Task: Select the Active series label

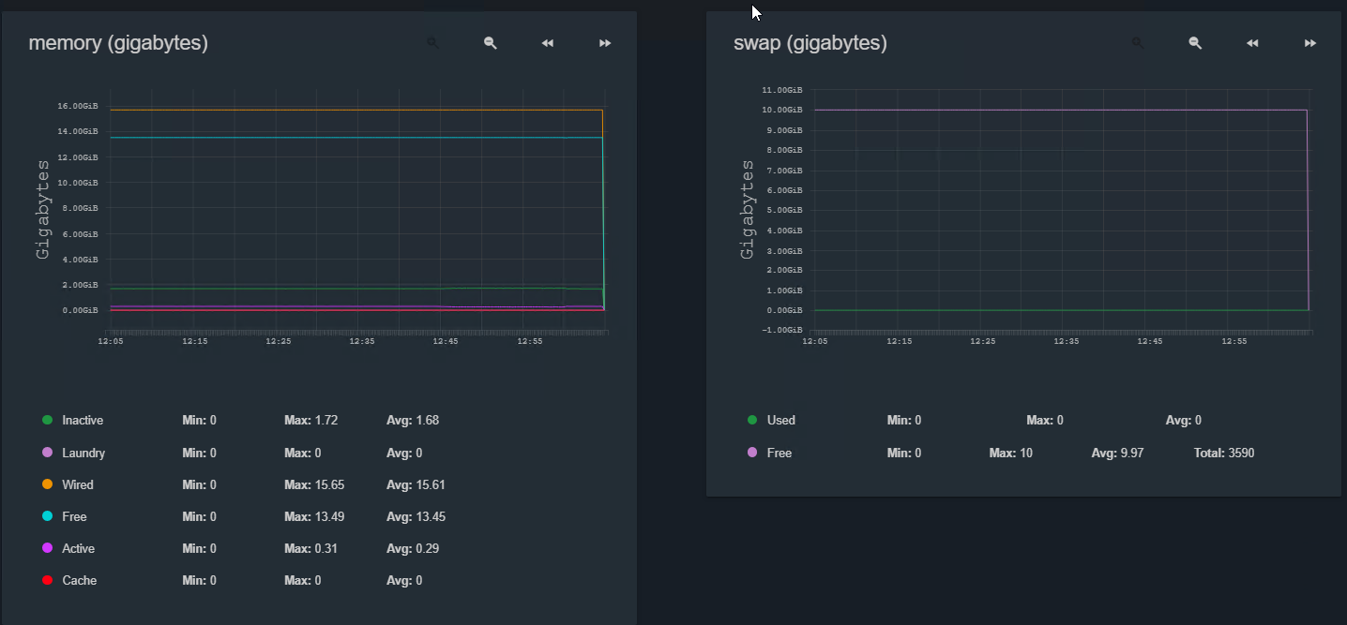Action: click(78, 548)
